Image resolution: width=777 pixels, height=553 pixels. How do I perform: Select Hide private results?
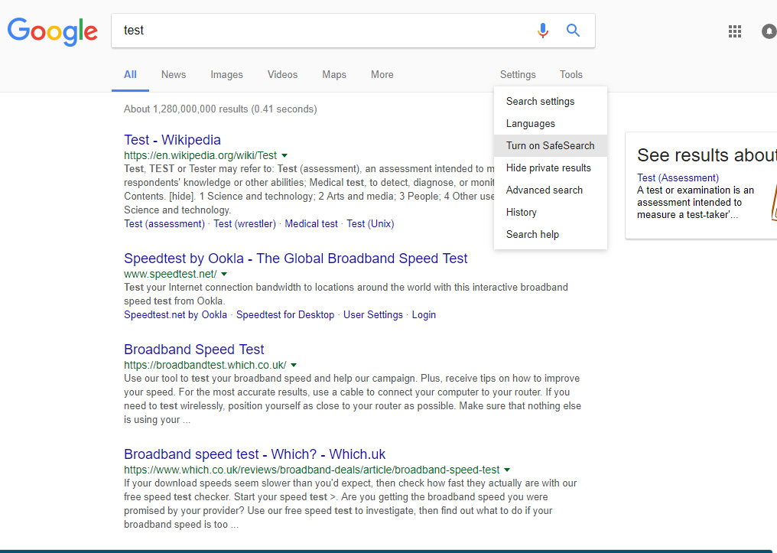click(551, 168)
